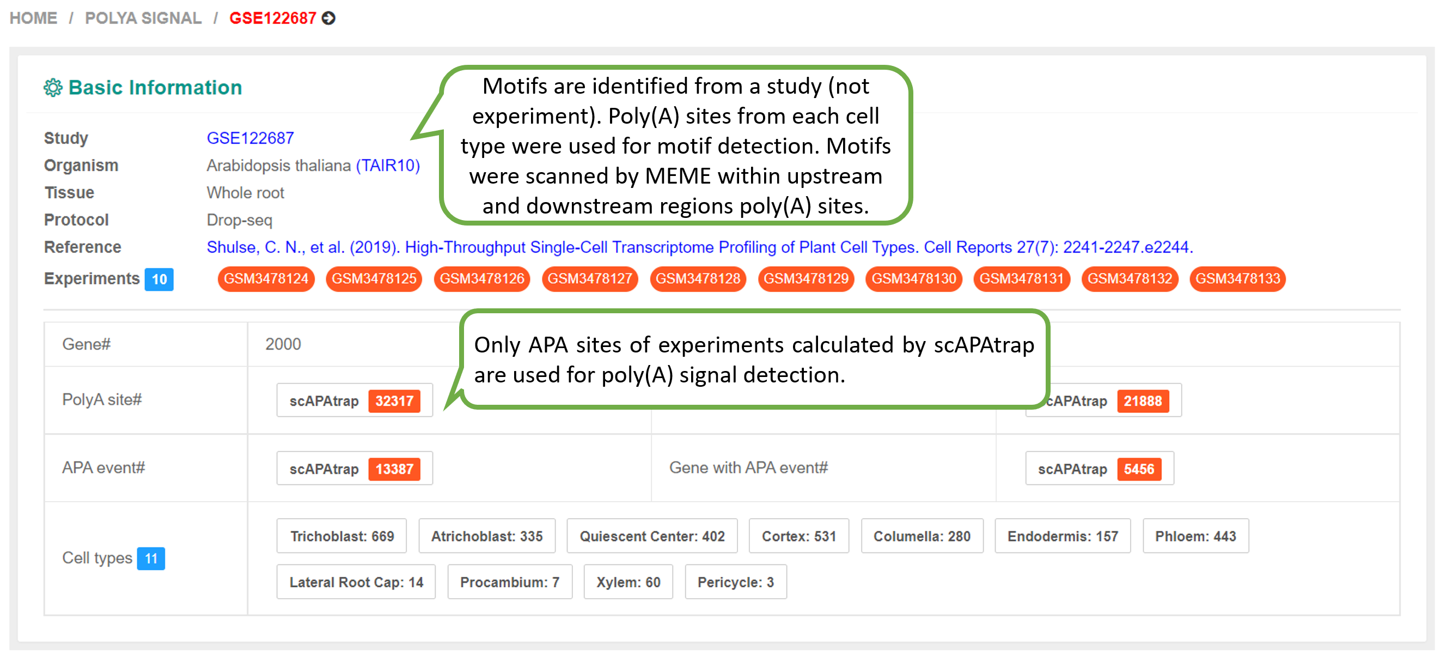Click the Tissue field label

click(69, 193)
